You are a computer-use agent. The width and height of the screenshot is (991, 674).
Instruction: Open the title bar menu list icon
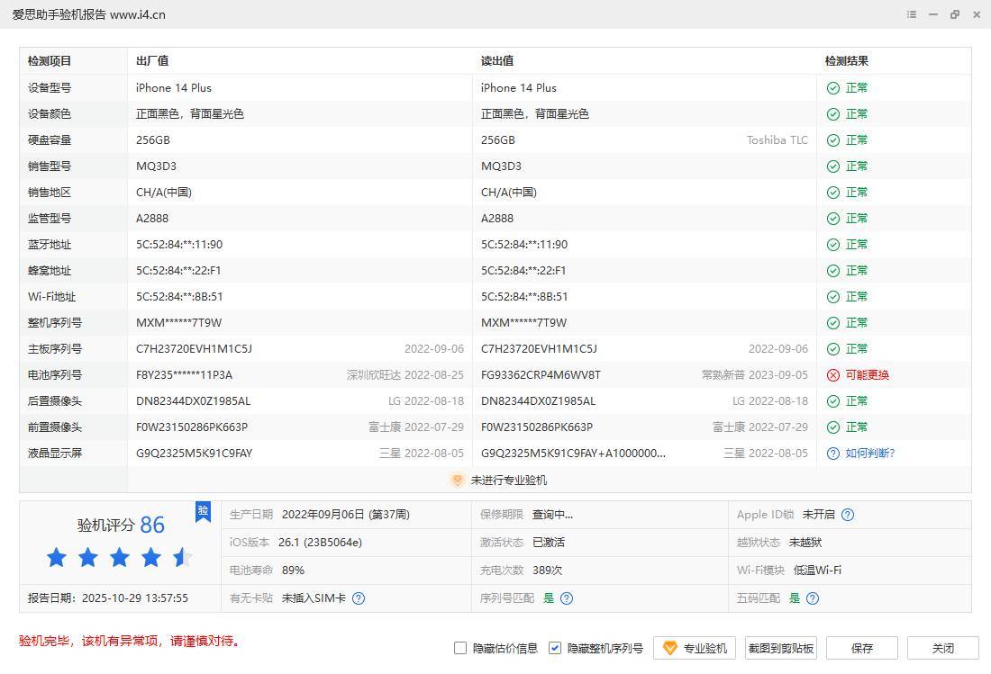point(912,14)
